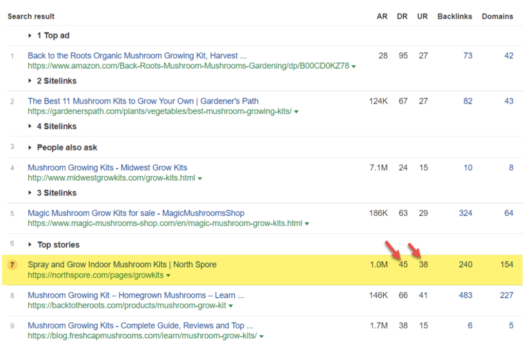This screenshot has height=346, width=526.
Task: Open backlinks count 324 for MagicMushroomsShop
Action: [x=465, y=213]
